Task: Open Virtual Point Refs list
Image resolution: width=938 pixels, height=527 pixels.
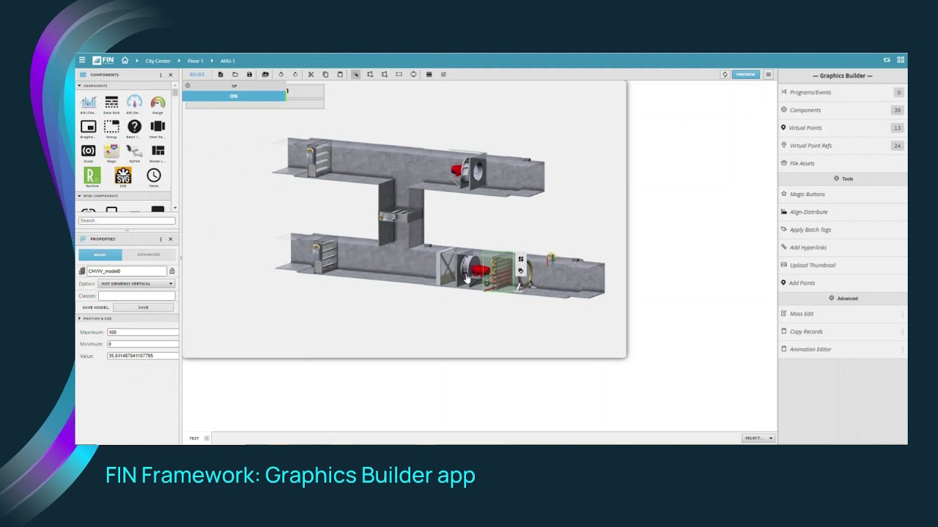Action: 842,146
